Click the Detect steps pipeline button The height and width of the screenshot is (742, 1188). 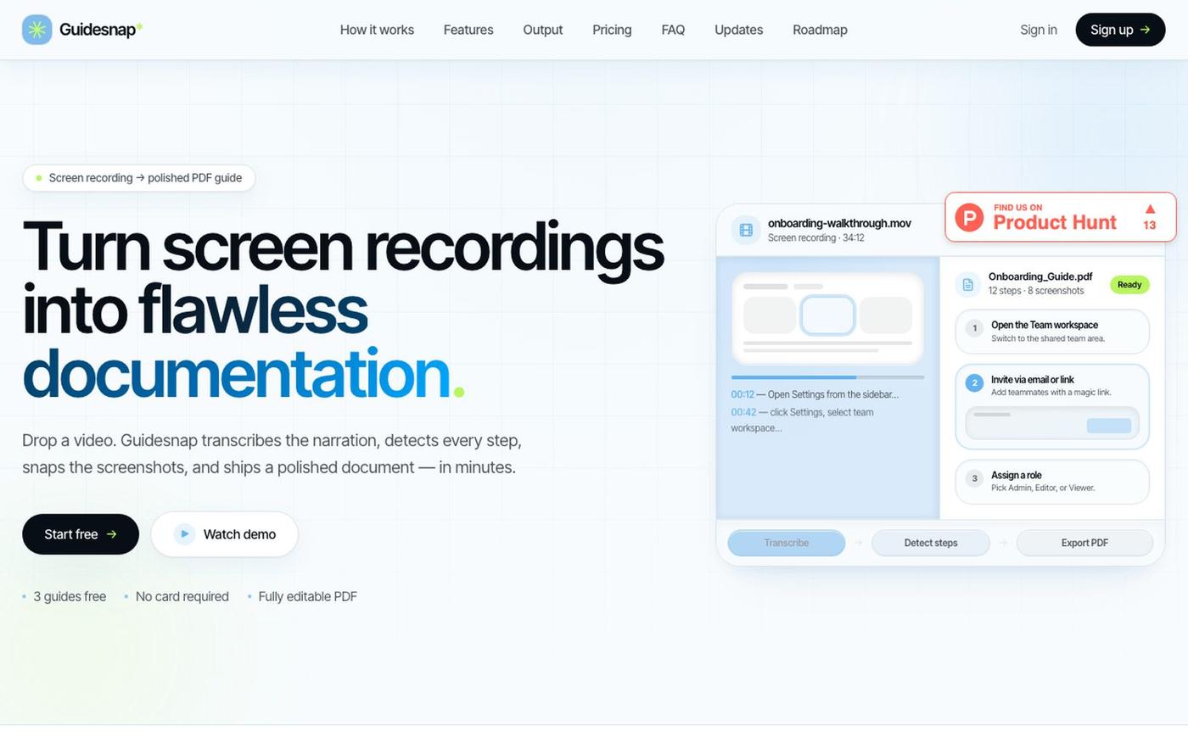point(931,543)
